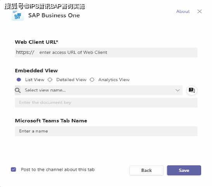Click the Embedded View heading
Image resolution: width=212 pixels, height=187 pixels.
click(x=36, y=71)
